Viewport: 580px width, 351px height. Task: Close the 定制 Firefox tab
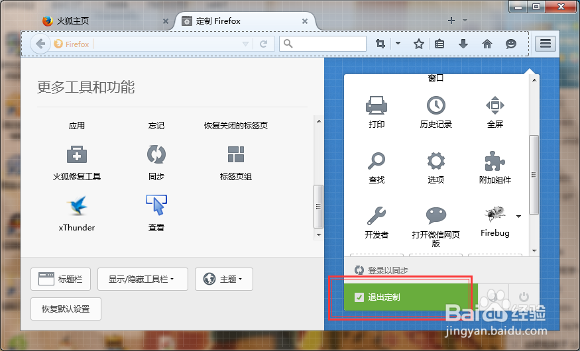[305, 21]
